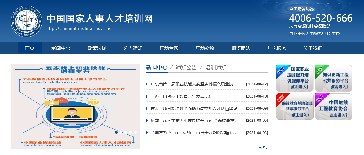Select 其它服务 in the nav bar
The height and width of the screenshot is (155, 364).
[277, 48]
